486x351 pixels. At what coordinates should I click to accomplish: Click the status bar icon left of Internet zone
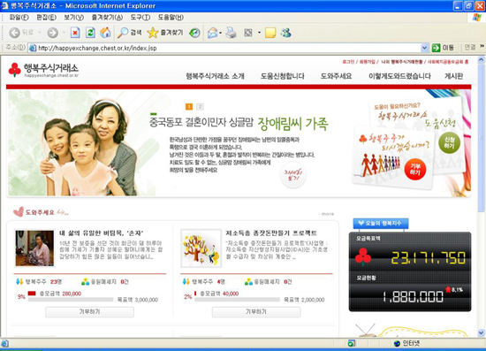[352, 343]
